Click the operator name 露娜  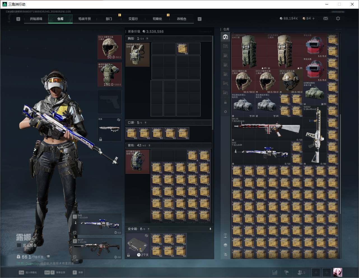click(x=24, y=237)
